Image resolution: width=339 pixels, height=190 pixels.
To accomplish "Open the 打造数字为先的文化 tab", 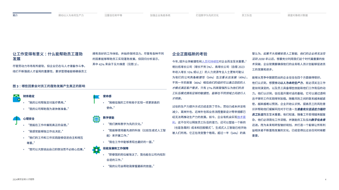I will coord(207,15).
